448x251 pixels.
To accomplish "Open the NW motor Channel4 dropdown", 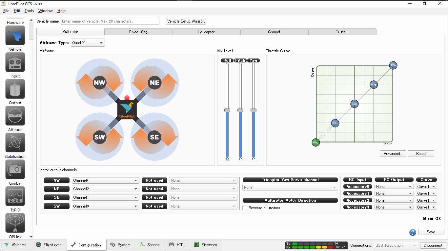I will [x=105, y=180].
